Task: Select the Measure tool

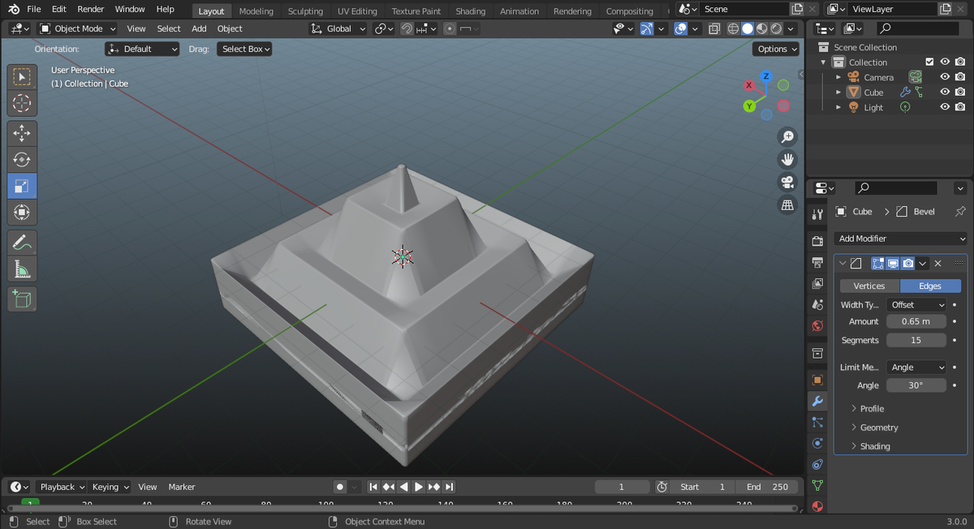Action: (x=22, y=269)
